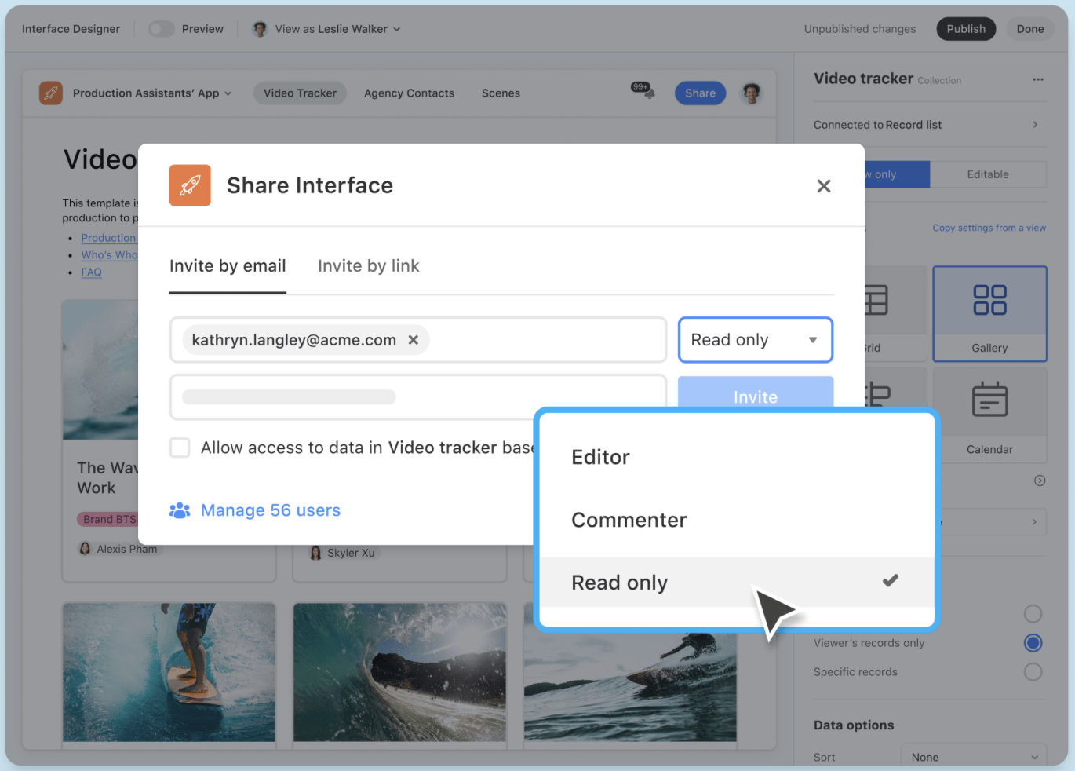The image size is (1075, 771).
Task: Open the Production Assistants' App menu
Action: (x=152, y=93)
